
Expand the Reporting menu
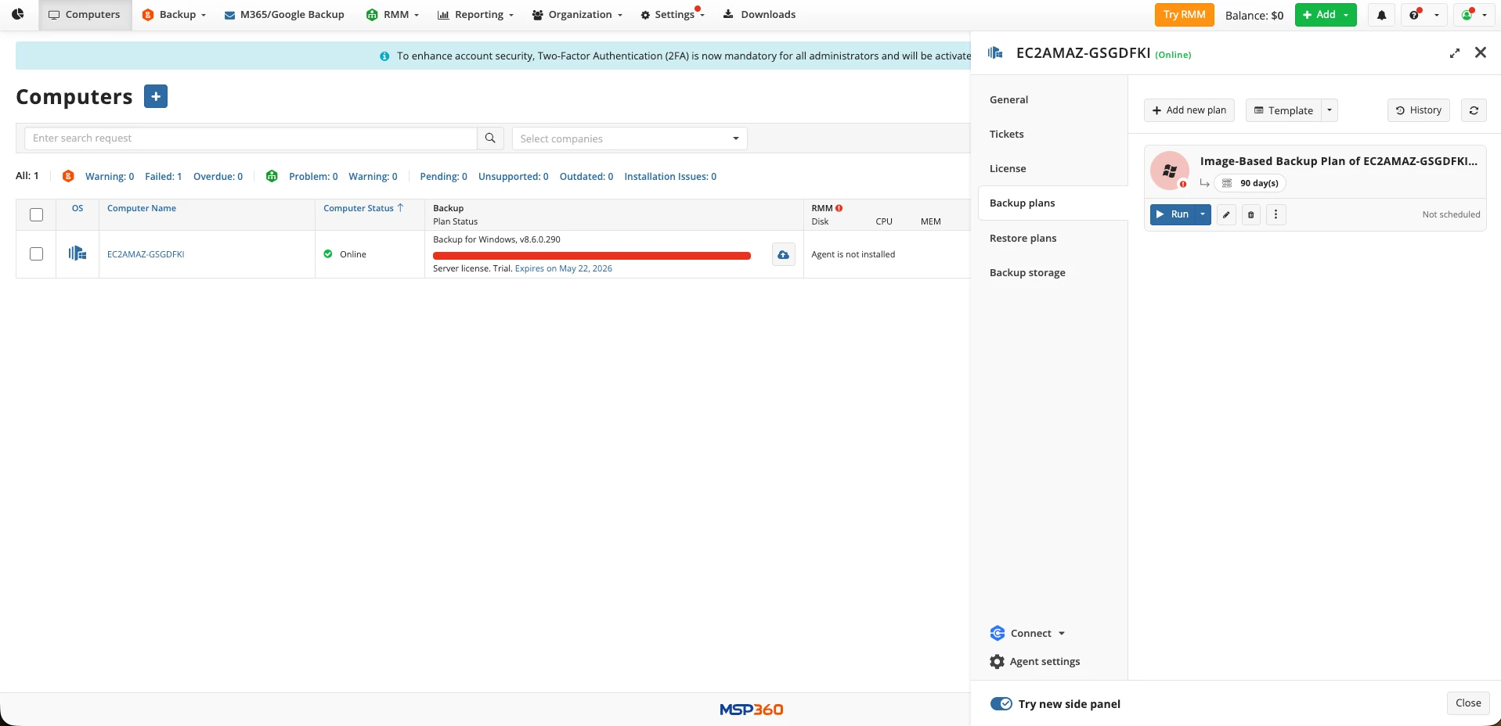(x=475, y=15)
